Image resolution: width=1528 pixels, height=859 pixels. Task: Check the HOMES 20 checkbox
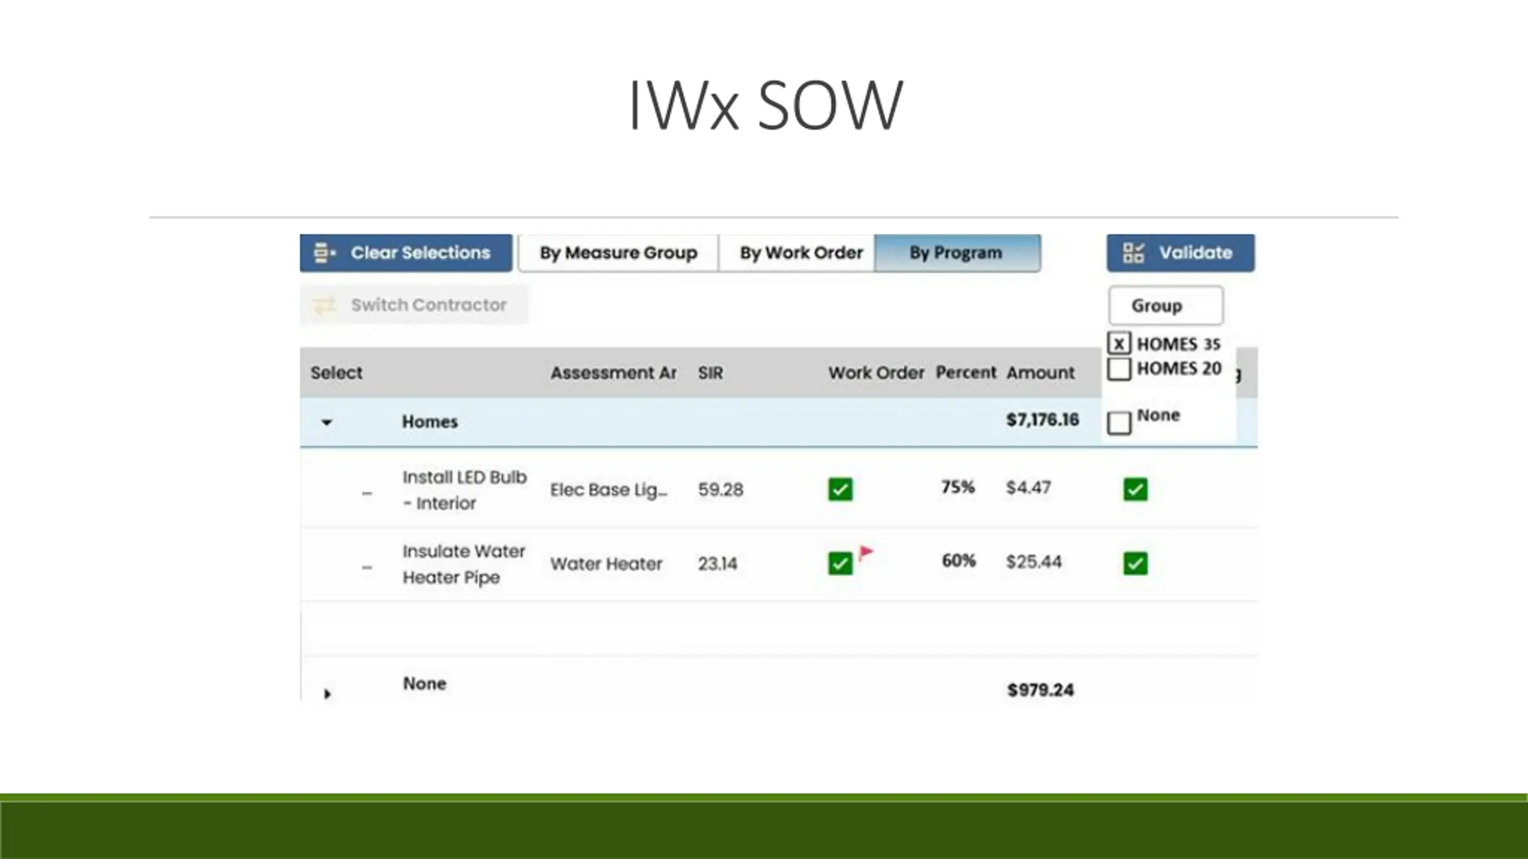(1119, 369)
